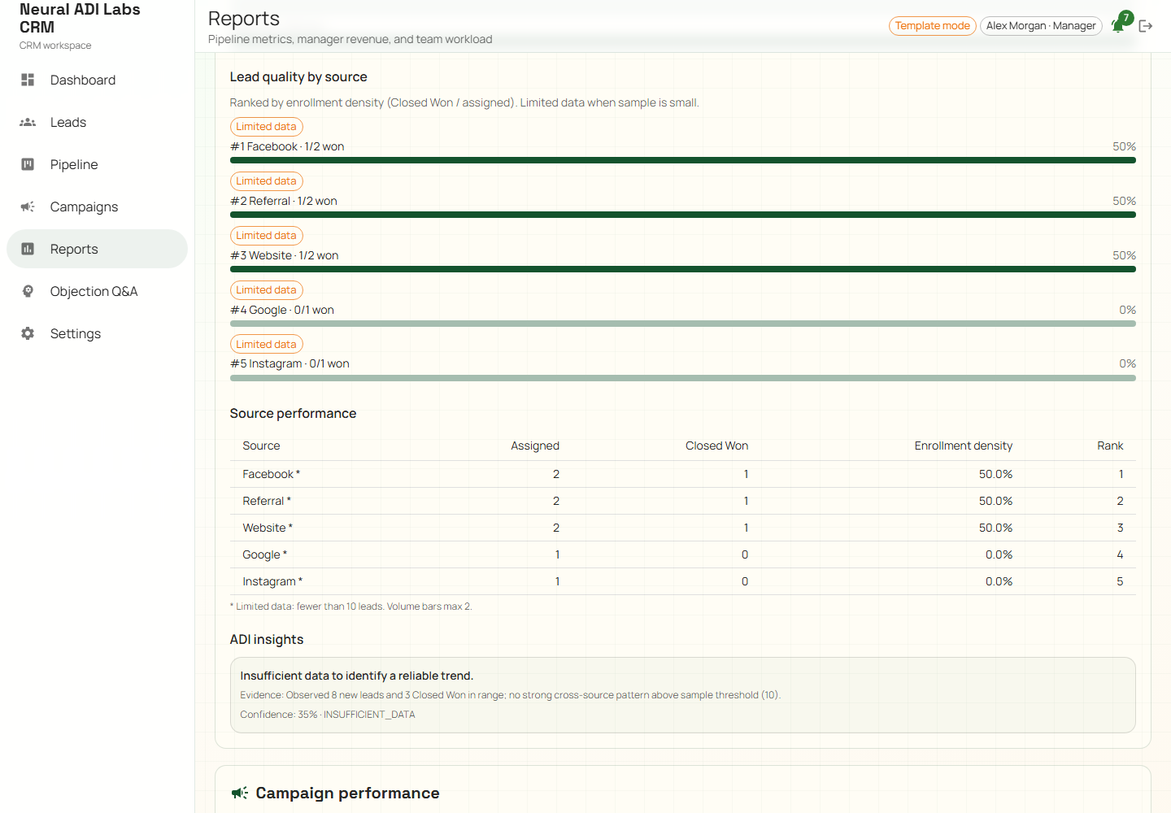Click the 'Website *' table row name
This screenshot has width=1171, height=813.
(268, 528)
